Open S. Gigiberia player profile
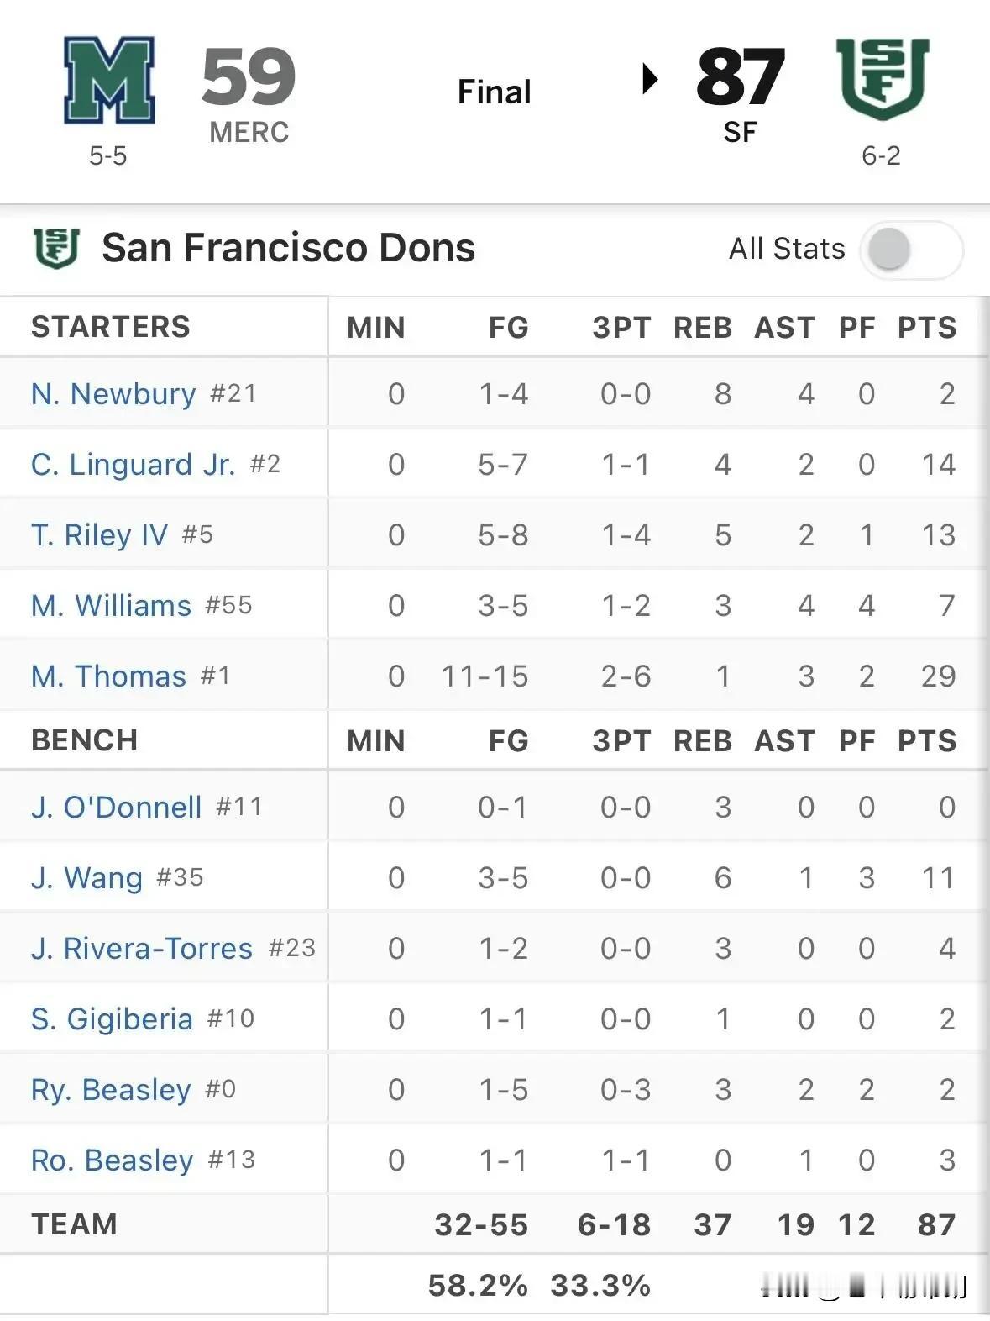This screenshot has width=990, height=1321. click(112, 1018)
